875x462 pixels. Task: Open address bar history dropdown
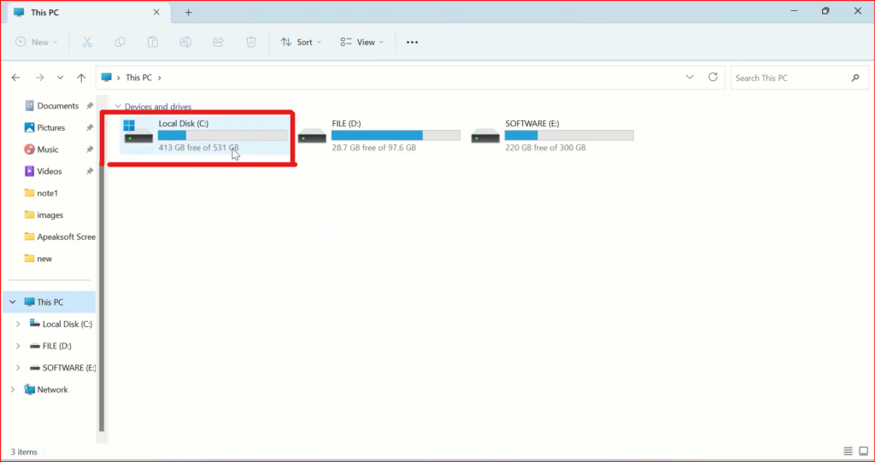coord(690,77)
